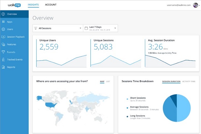Open Funnels in the sidebar
The width and height of the screenshot is (201, 134).
click(14, 52)
